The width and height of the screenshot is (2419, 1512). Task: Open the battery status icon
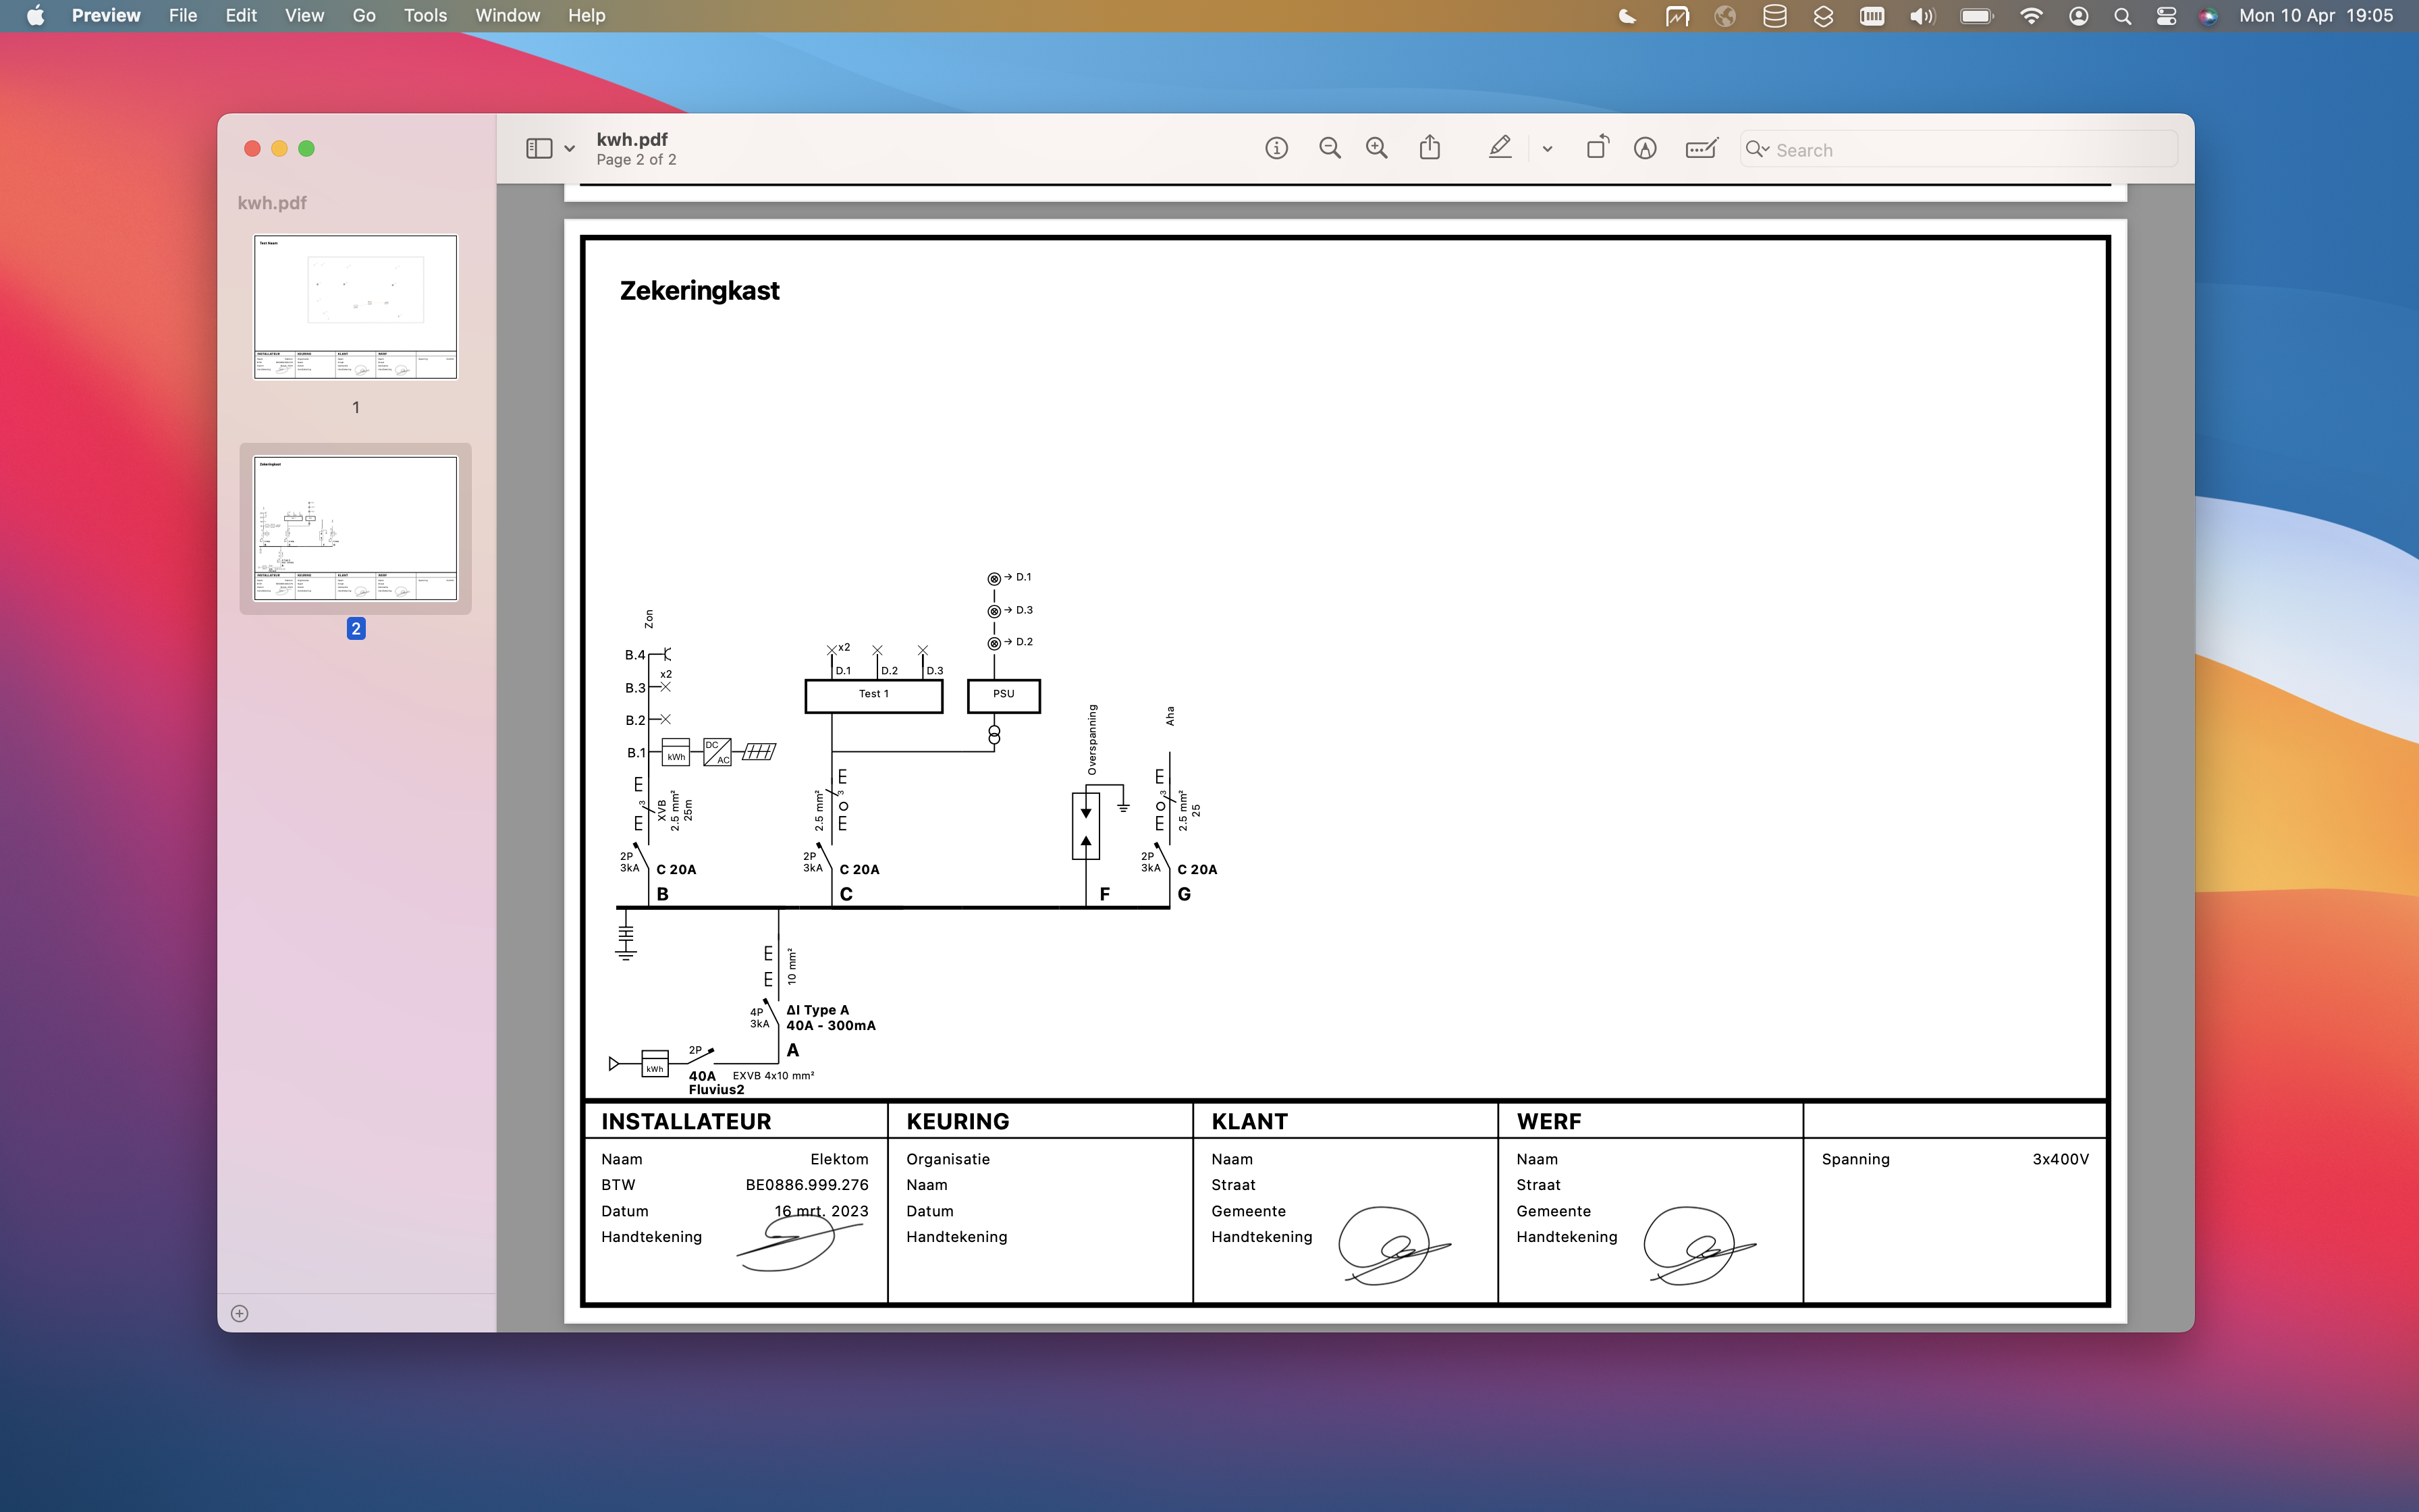coord(1977,16)
